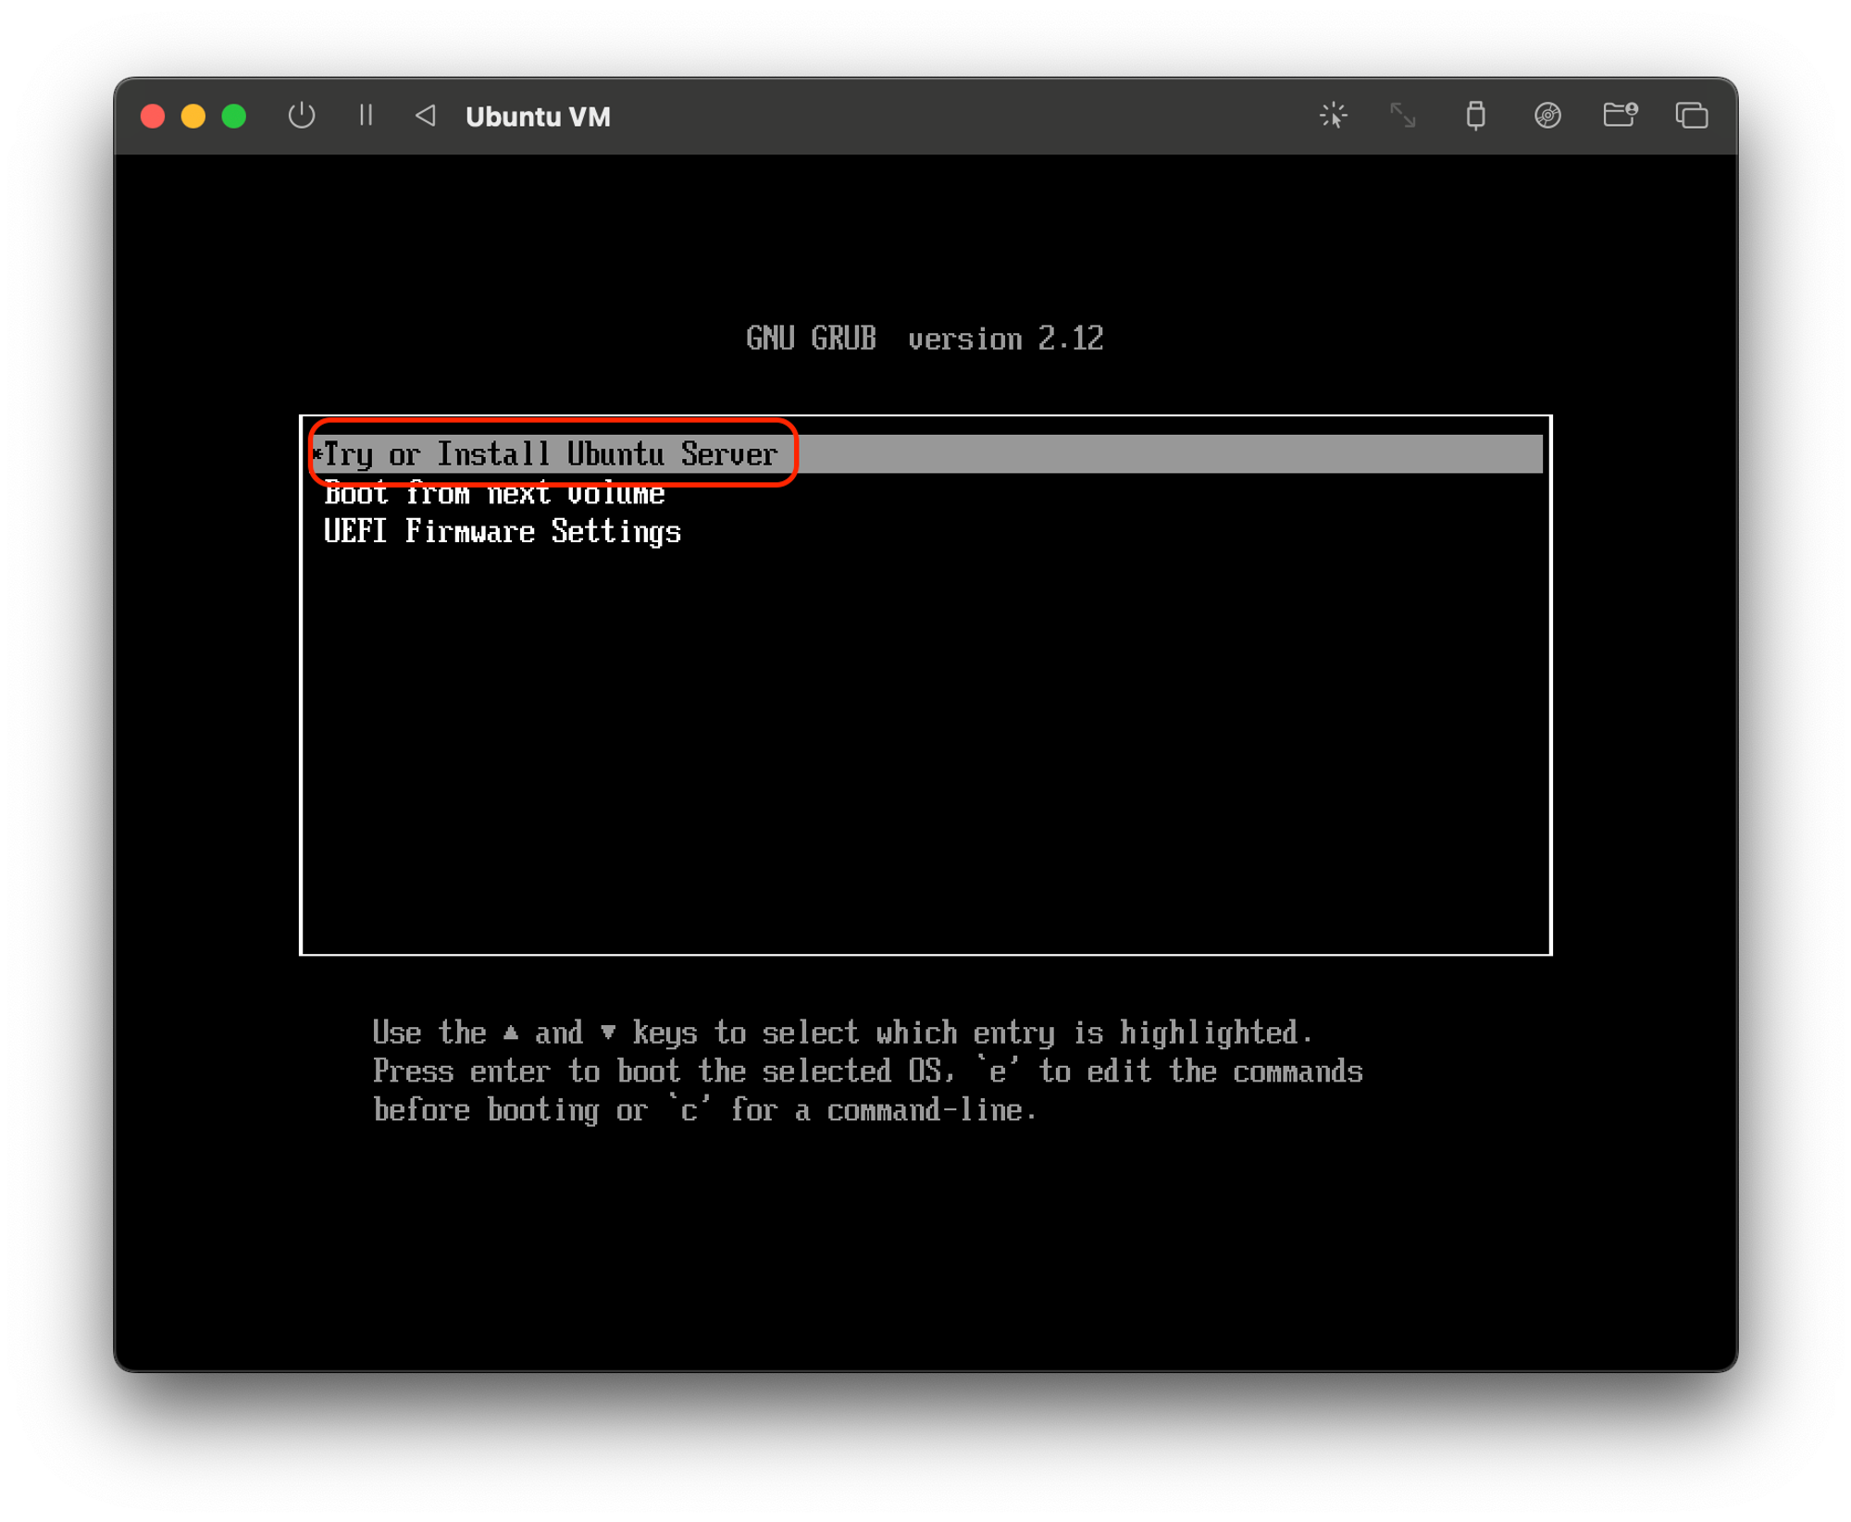Open the CD/DVD drive image icon
This screenshot has height=1522, width=1851.
(1547, 116)
